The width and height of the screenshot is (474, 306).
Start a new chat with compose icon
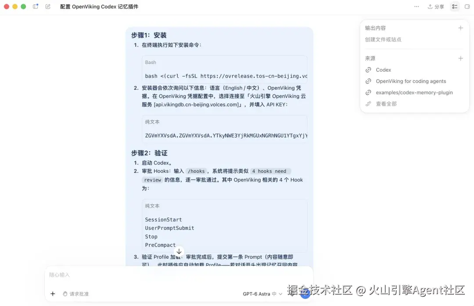(48, 6)
